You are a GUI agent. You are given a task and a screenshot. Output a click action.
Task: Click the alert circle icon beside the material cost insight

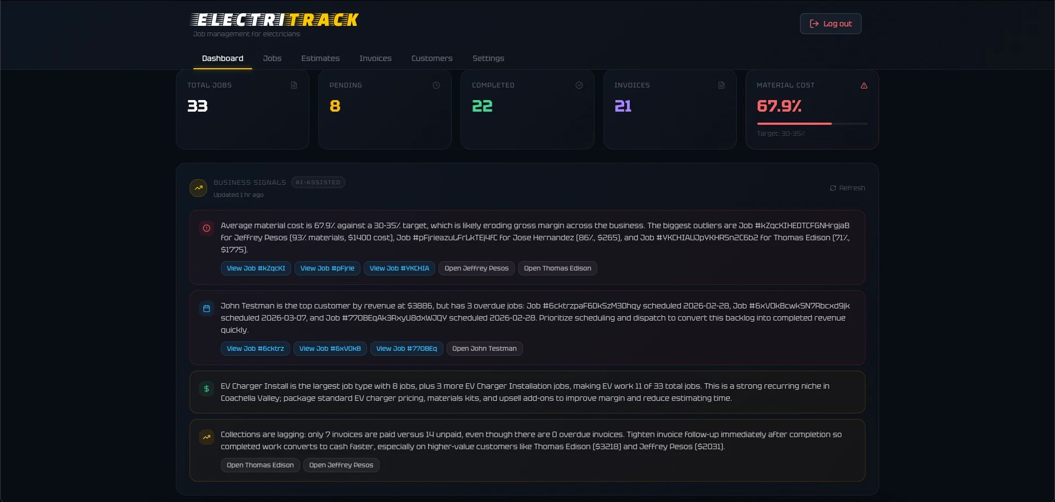[x=207, y=228]
